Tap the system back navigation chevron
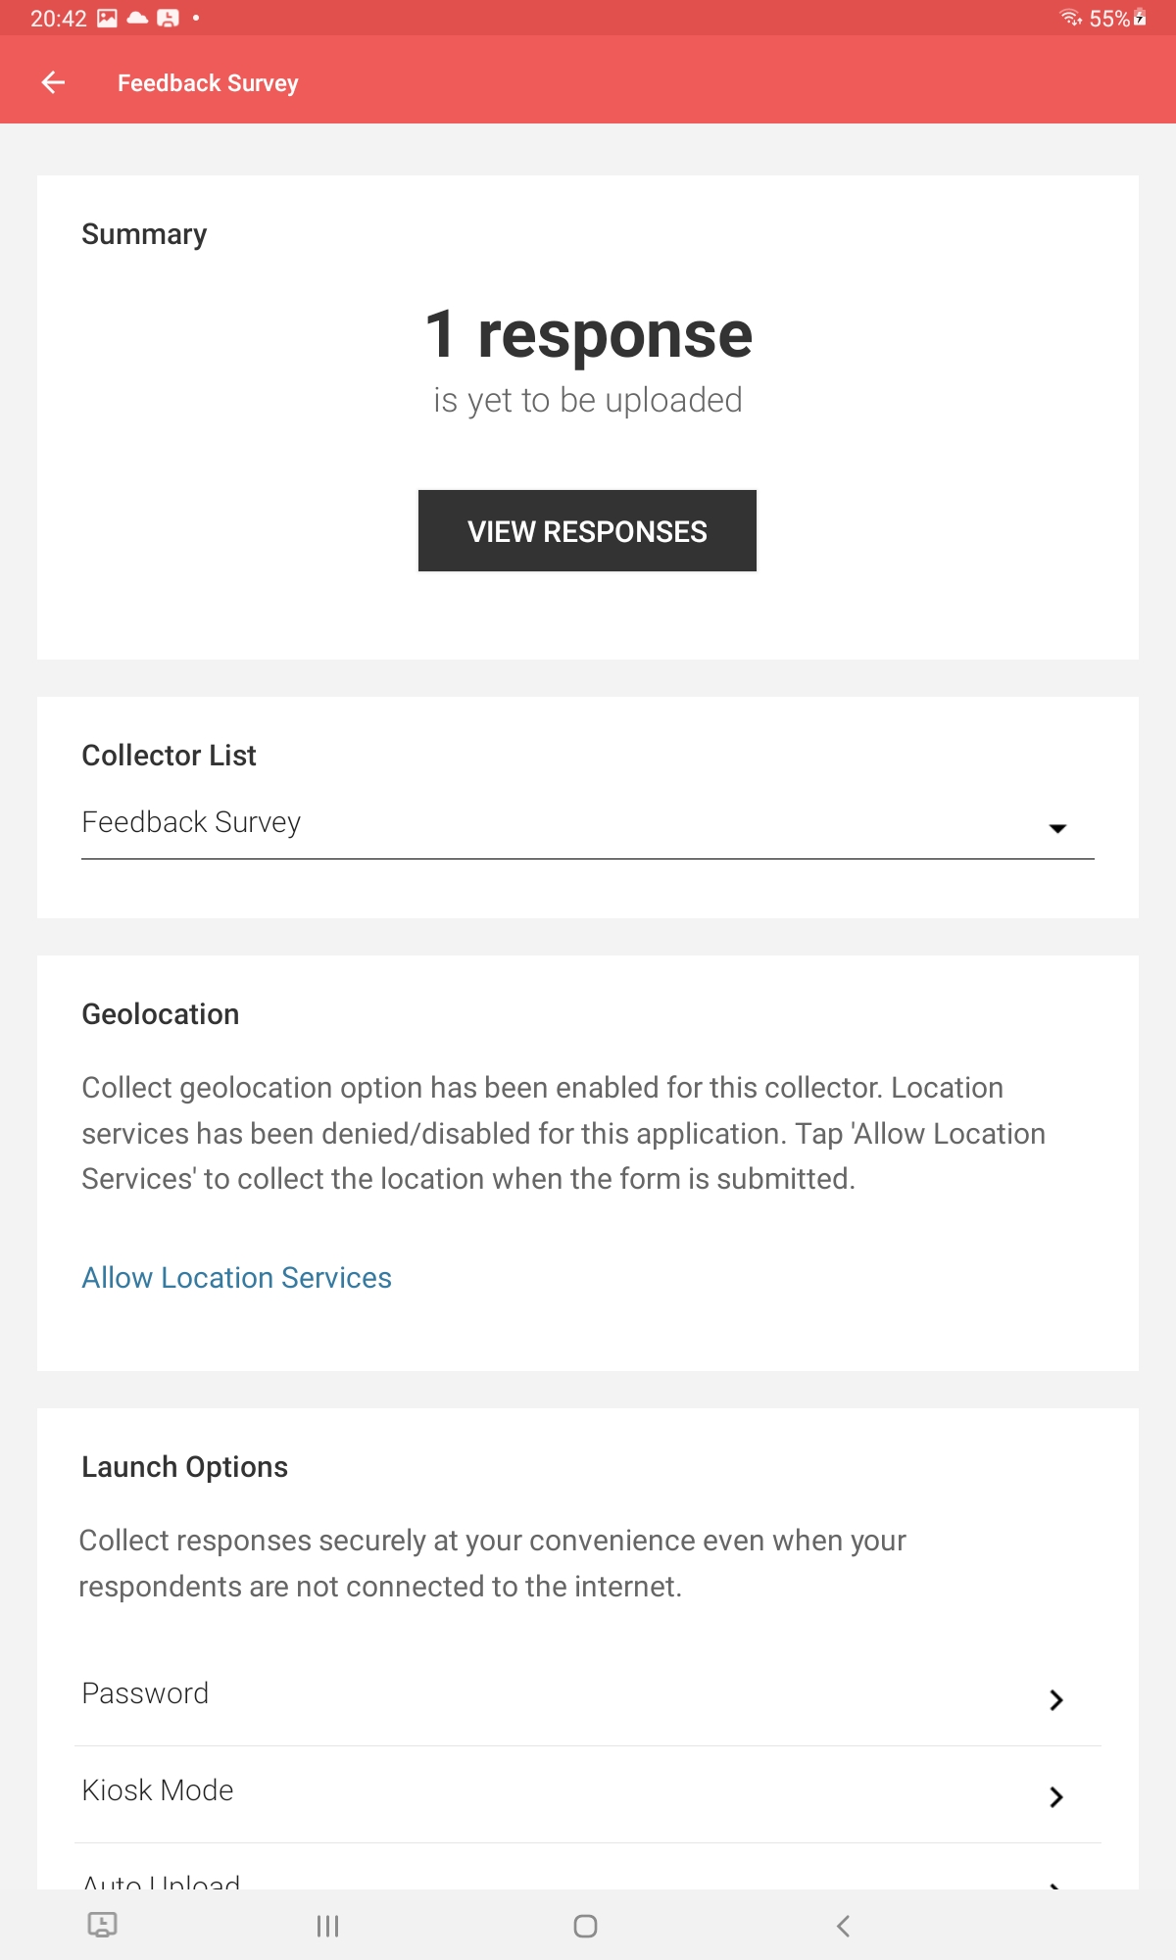 tap(843, 1926)
